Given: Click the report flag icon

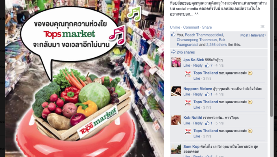Looking at the screenshot, I should (262, 27).
